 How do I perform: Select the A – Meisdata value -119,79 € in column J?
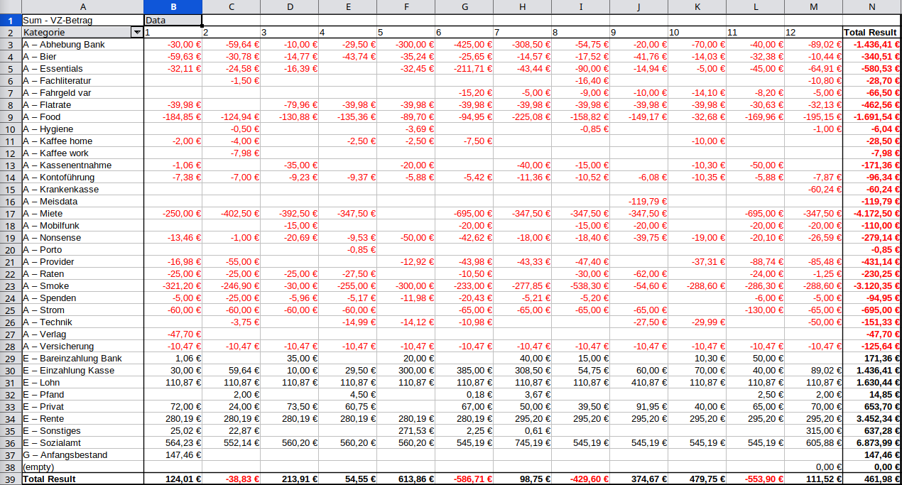tap(639, 202)
